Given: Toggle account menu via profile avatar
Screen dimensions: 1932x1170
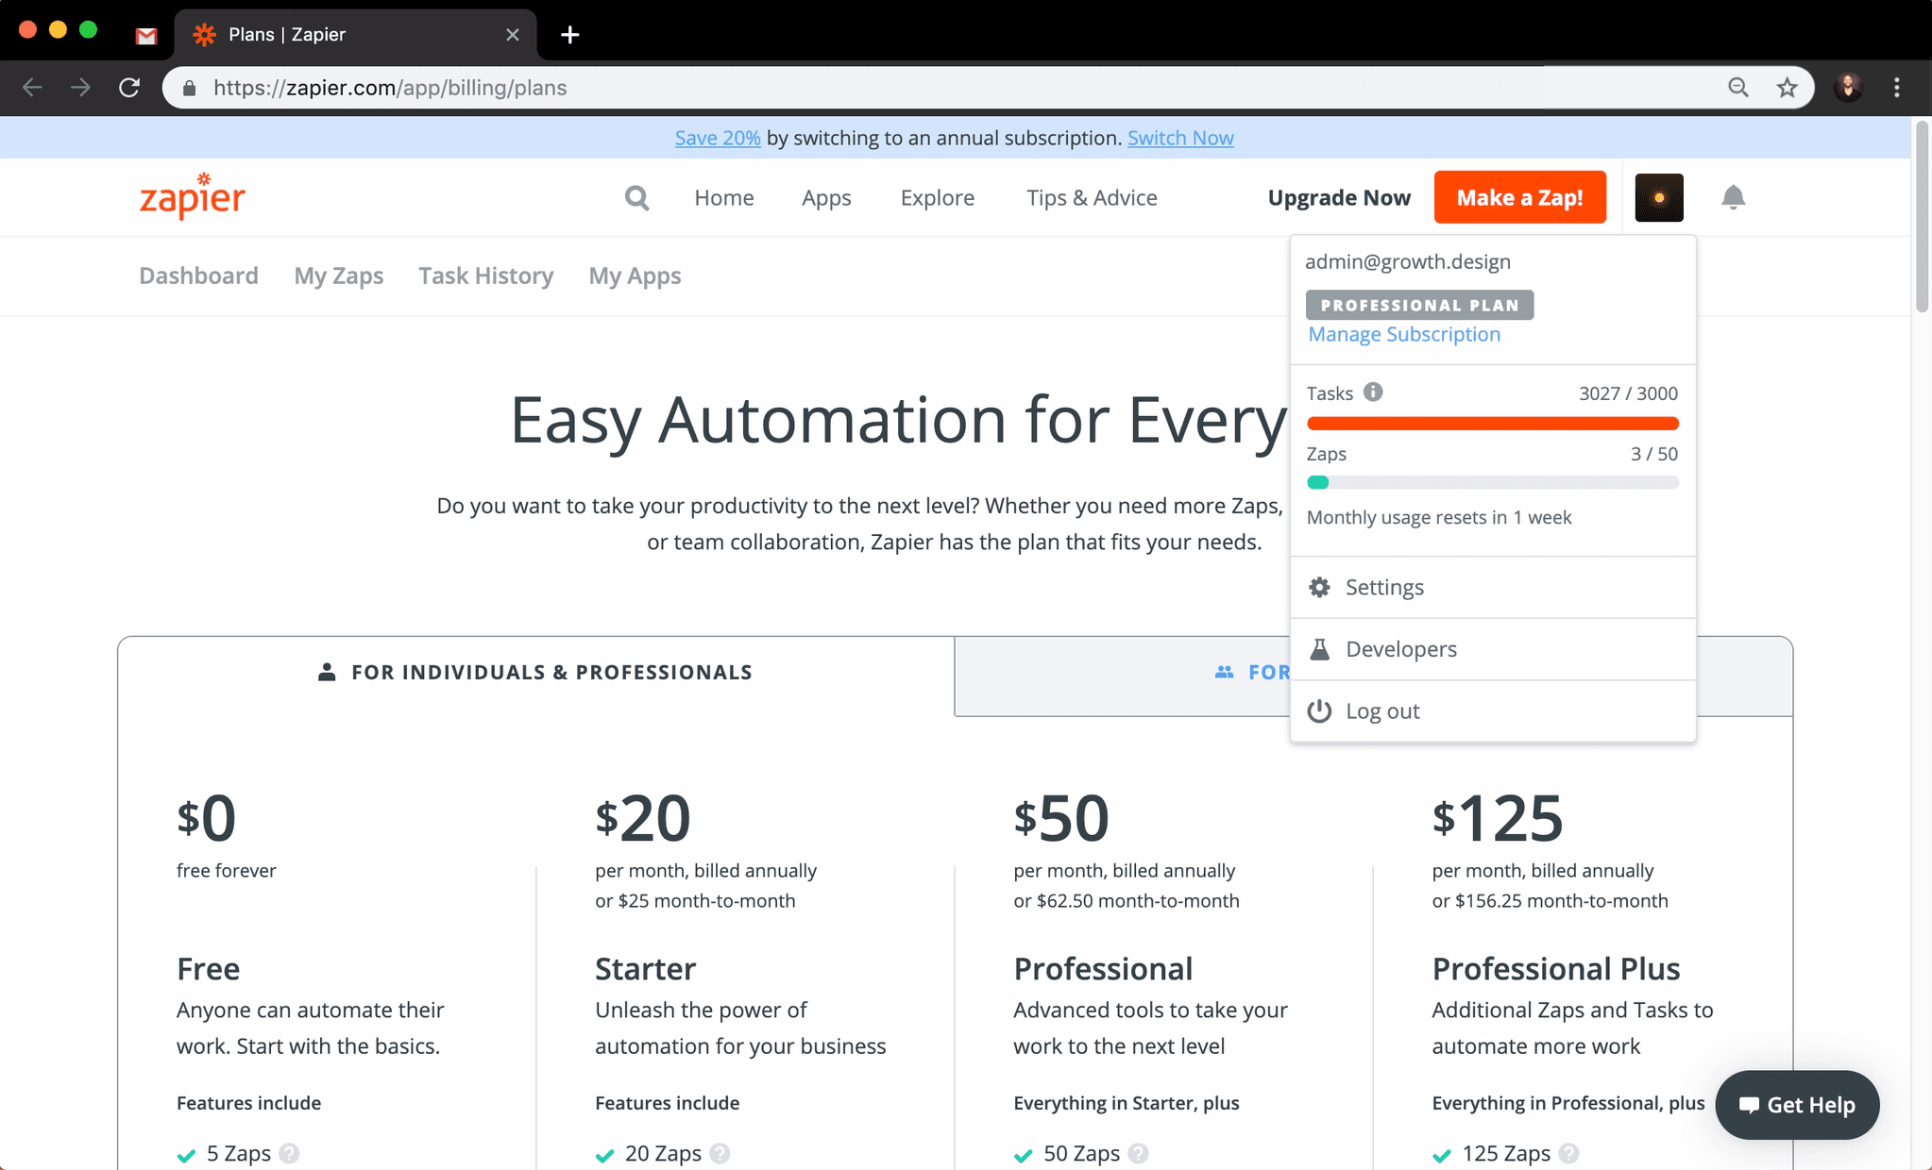Looking at the screenshot, I should coord(1659,197).
